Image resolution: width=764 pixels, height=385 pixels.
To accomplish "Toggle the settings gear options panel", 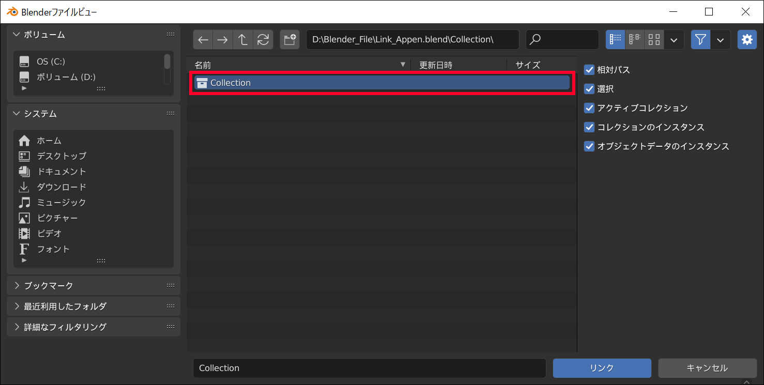I will tap(747, 39).
